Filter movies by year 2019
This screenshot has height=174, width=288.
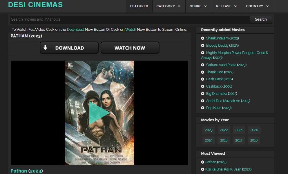tap(209, 140)
